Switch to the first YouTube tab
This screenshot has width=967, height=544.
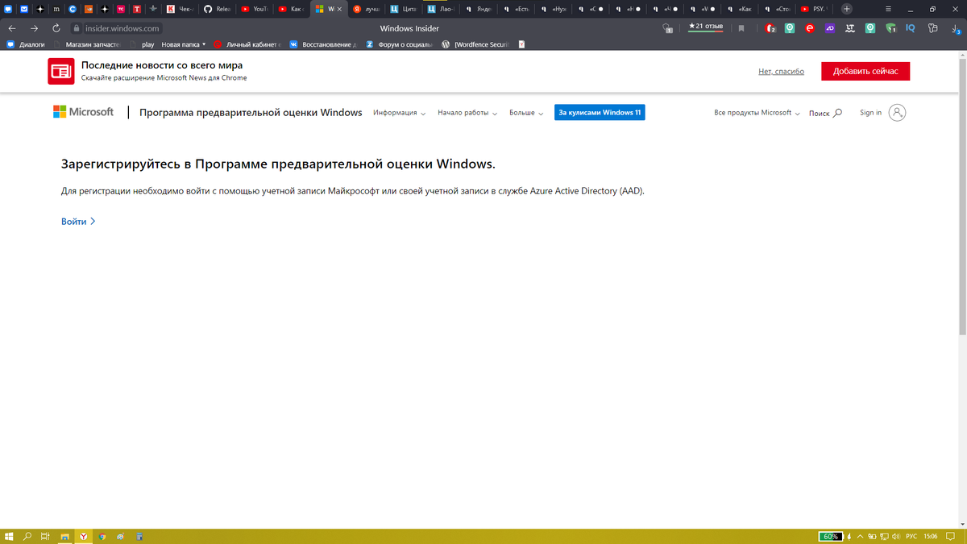(254, 9)
